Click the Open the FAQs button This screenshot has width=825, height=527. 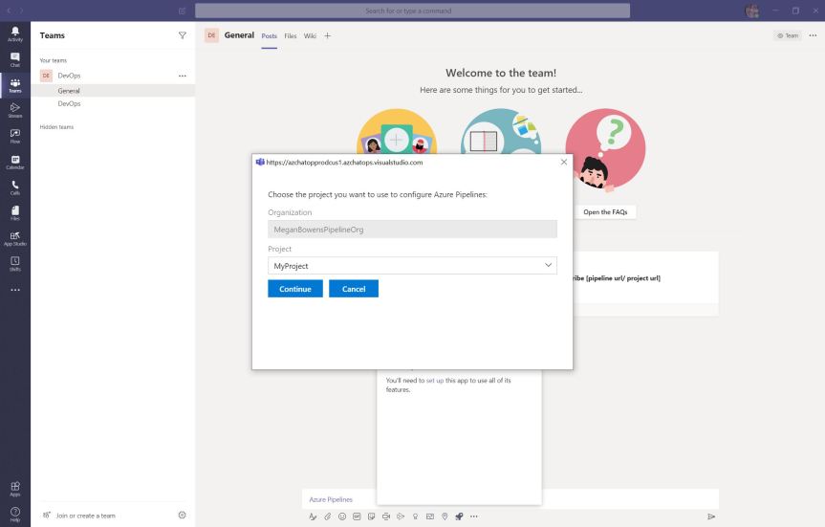[x=606, y=212]
